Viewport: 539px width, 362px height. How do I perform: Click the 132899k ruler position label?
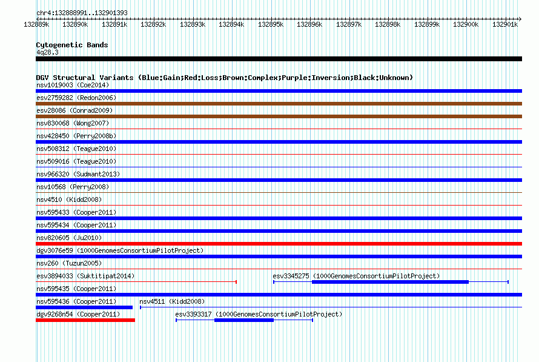[427, 24]
